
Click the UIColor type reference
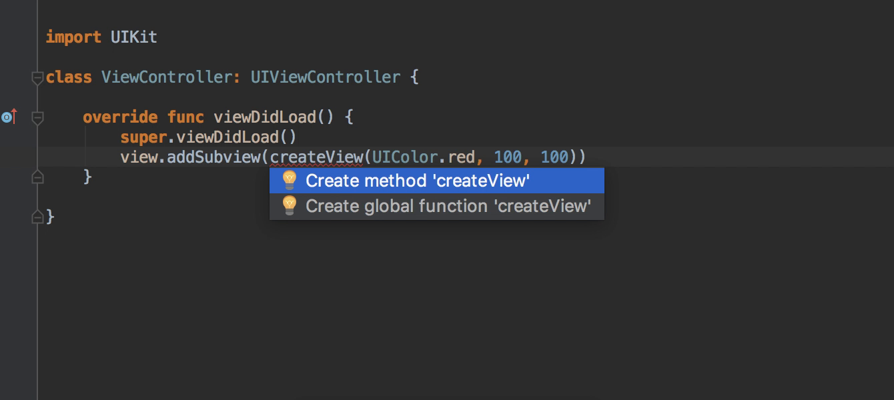(x=404, y=157)
